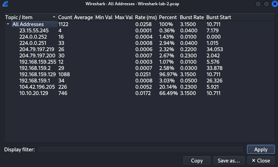Select the 192.168.159.129 address row
This screenshot has width=278, height=167.
[x=140, y=74]
